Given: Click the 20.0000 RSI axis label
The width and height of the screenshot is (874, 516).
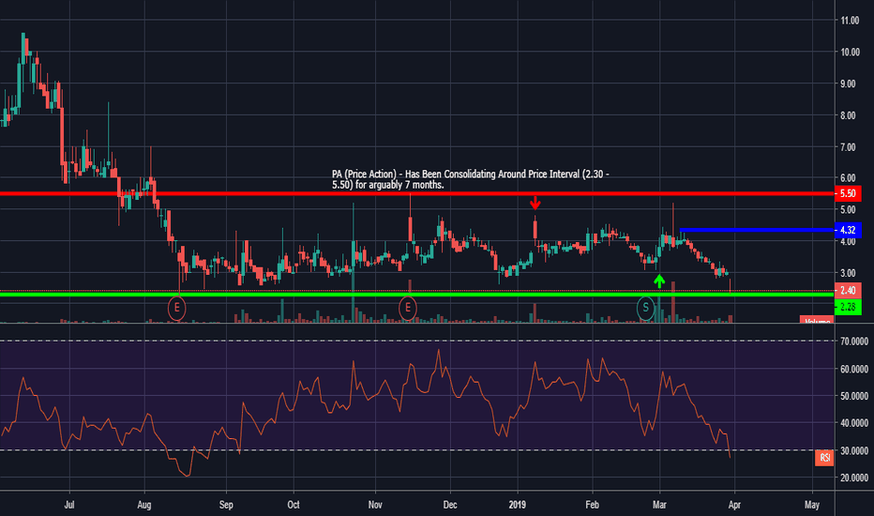Looking at the screenshot, I should [x=854, y=478].
